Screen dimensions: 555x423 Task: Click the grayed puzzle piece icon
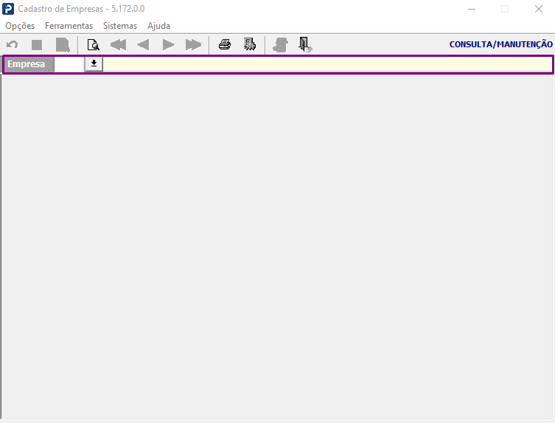click(x=280, y=45)
